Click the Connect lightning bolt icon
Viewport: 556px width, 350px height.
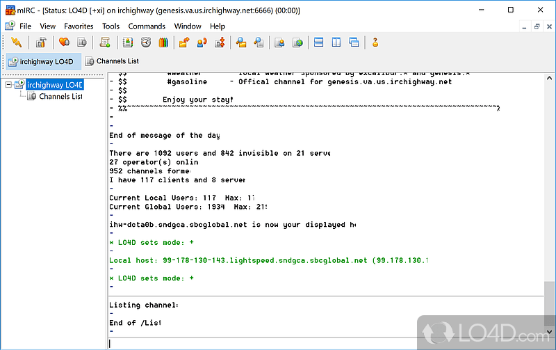click(x=16, y=42)
